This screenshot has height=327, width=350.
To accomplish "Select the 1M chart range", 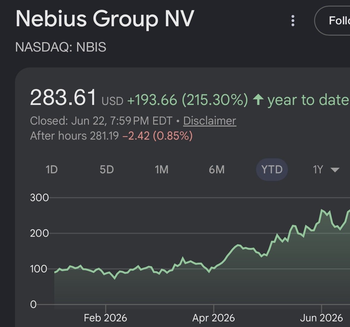I will pyautogui.click(x=162, y=170).
